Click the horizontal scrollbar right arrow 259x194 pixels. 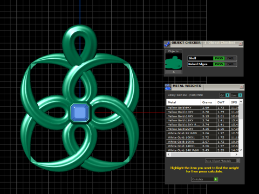(236, 155)
